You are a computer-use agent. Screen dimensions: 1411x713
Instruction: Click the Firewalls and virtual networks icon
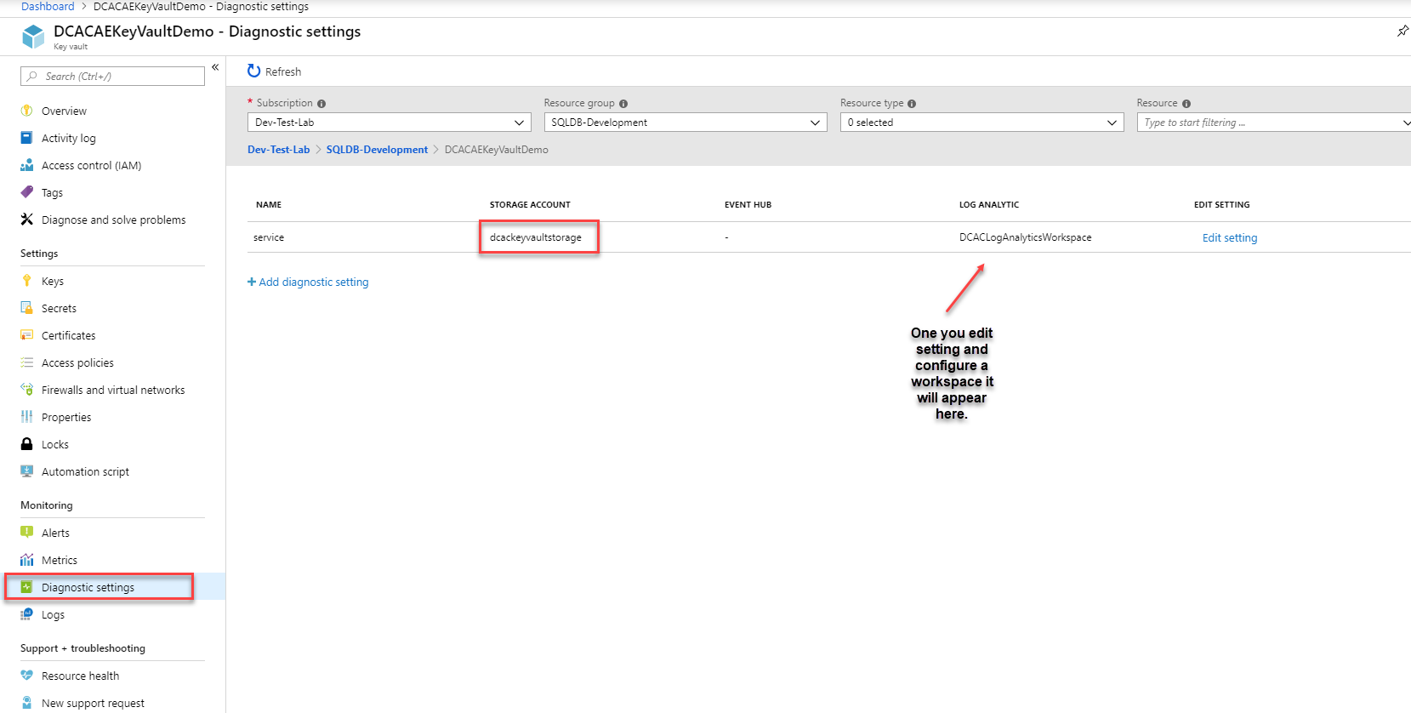tap(26, 390)
